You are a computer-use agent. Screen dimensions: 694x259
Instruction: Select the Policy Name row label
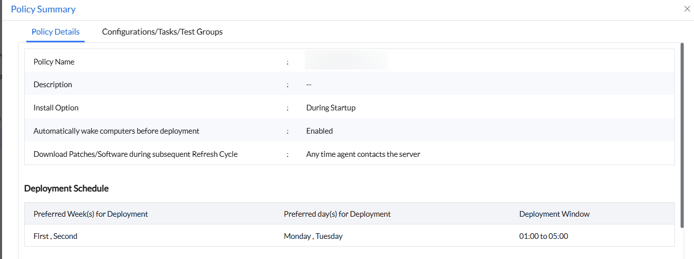54,62
